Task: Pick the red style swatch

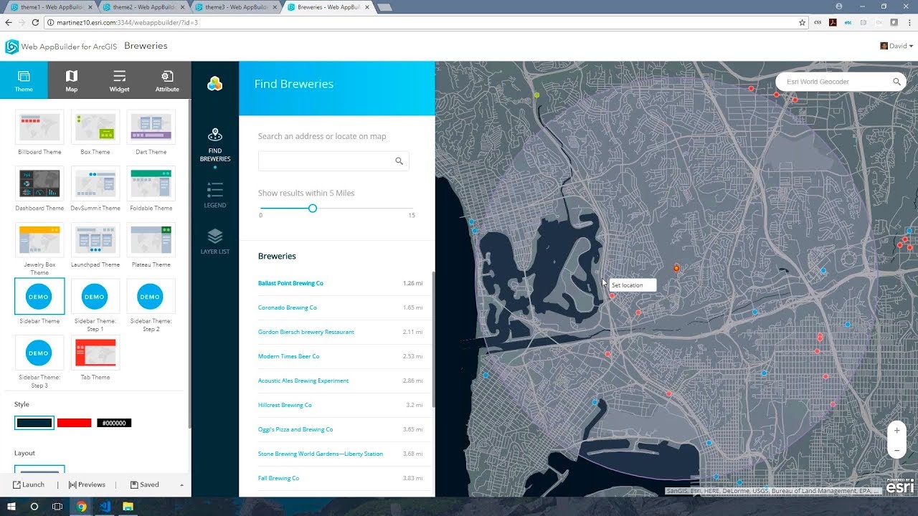Action: pos(75,423)
